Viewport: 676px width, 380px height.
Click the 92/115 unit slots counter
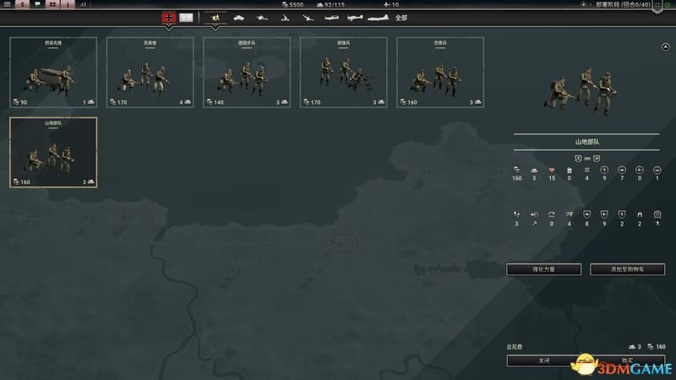[330, 4]
